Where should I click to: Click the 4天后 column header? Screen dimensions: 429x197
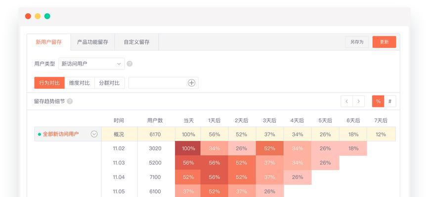[297, 121]
